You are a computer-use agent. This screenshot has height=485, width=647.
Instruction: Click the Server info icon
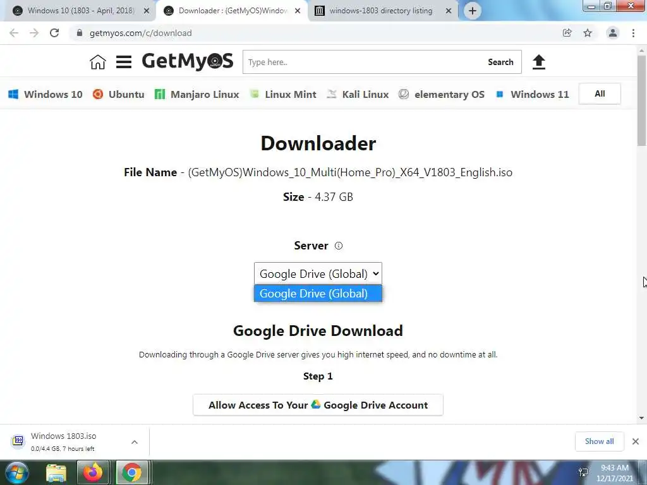click(x=339, y=246)
